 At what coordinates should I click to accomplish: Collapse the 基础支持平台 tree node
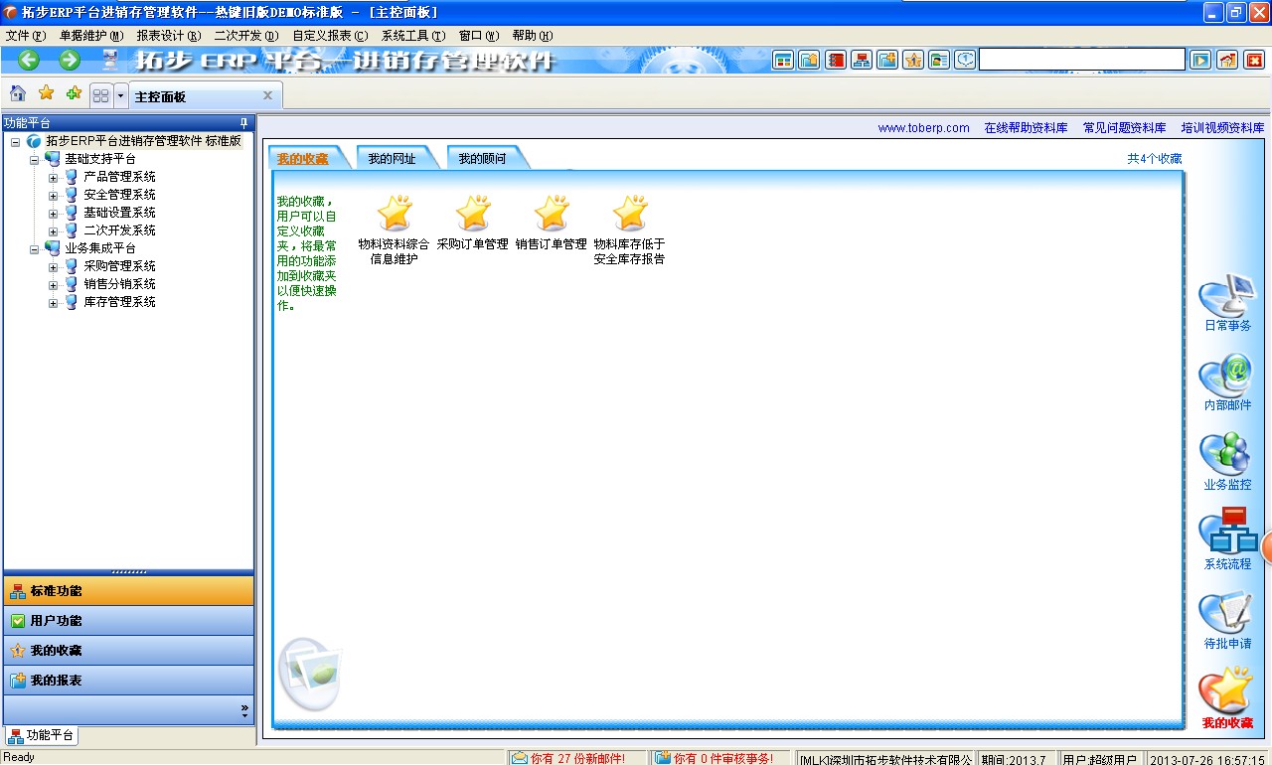click(35, 159)
